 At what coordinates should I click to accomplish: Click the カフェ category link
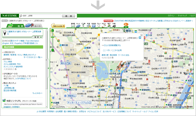coord(20,55)
